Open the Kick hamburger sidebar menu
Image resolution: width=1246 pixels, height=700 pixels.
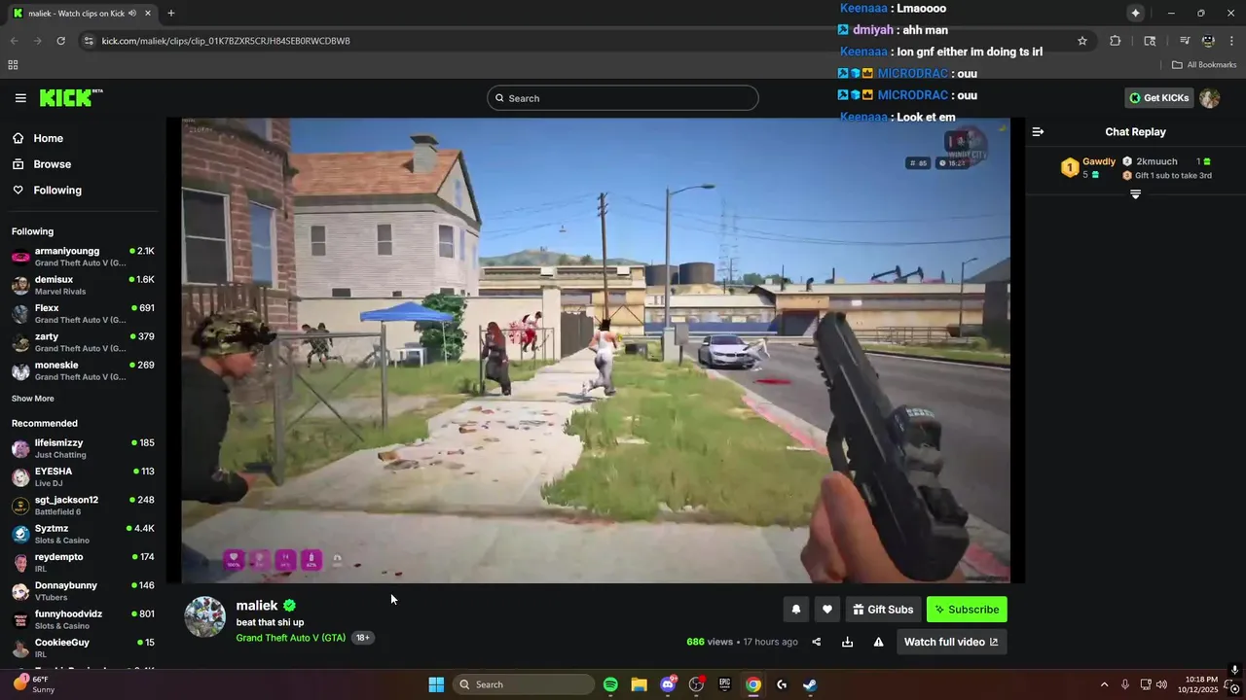tap(20, 98)
